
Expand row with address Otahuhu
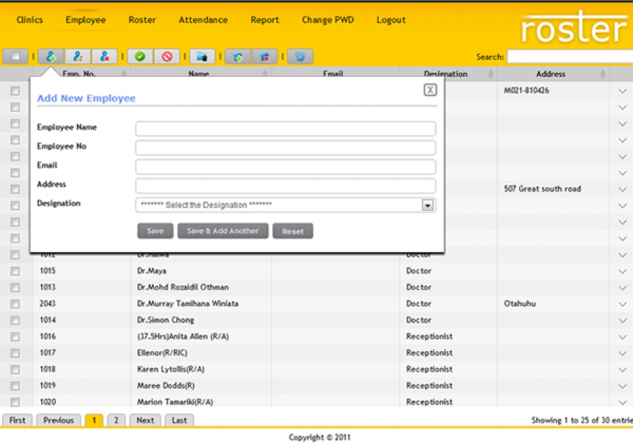[623, 304]
